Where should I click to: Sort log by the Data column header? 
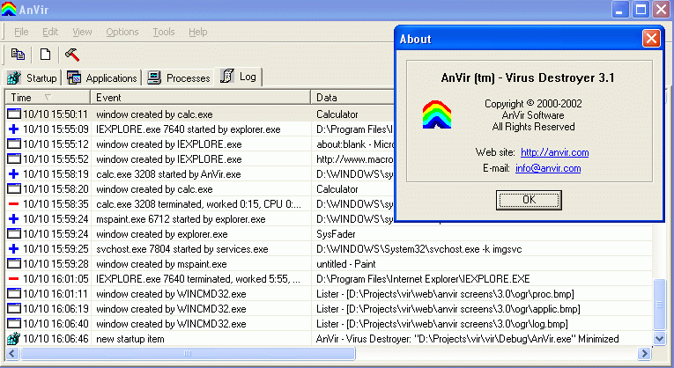click(x=352, y=98)
